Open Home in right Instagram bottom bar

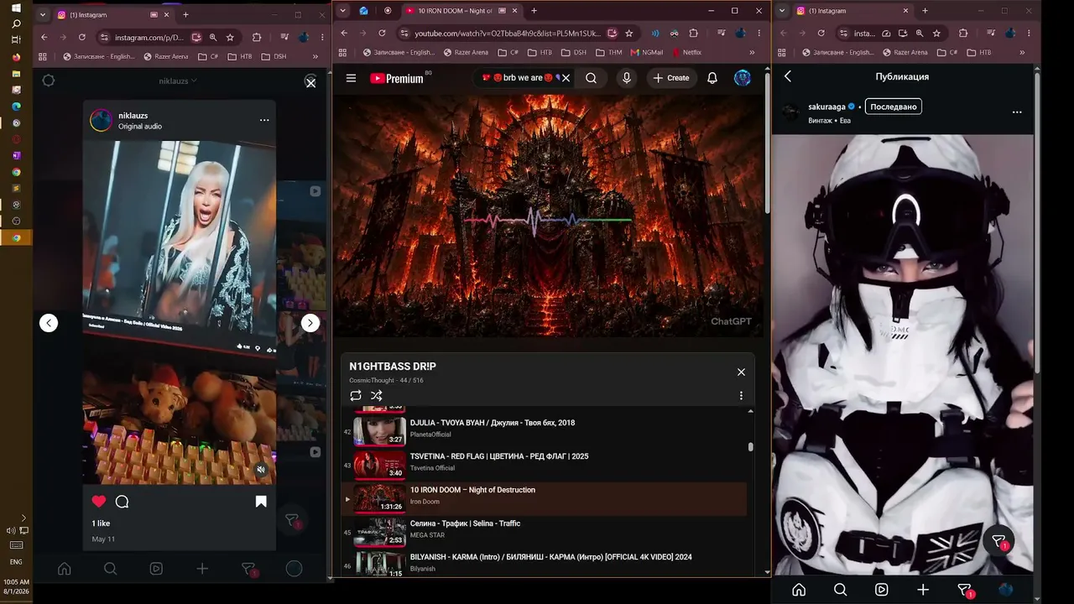point(799,590)
